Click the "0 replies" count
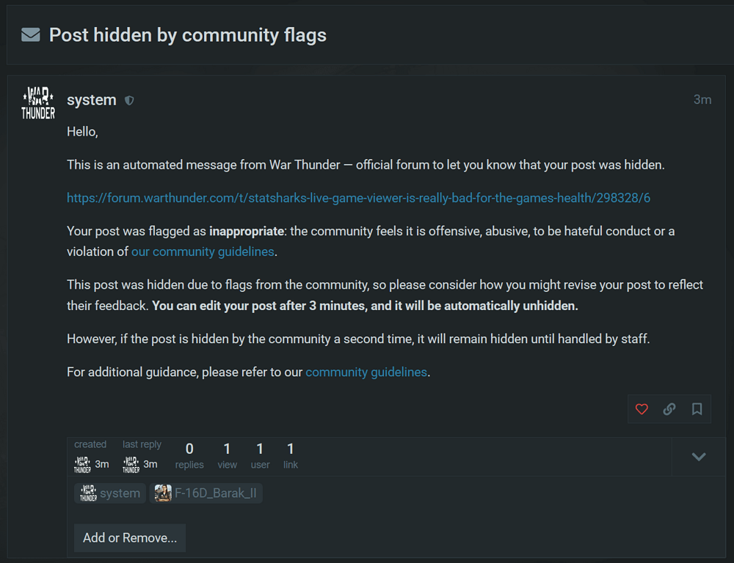Image resolution: width=734 pixels, height=563 pixels. [189, 455]
